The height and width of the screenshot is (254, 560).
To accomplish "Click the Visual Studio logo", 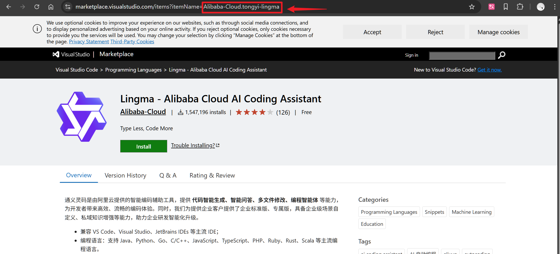I will pos(71,54).
